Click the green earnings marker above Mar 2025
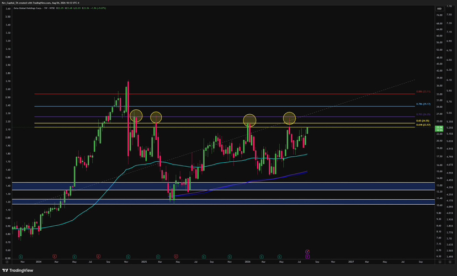 pos(158,257)
